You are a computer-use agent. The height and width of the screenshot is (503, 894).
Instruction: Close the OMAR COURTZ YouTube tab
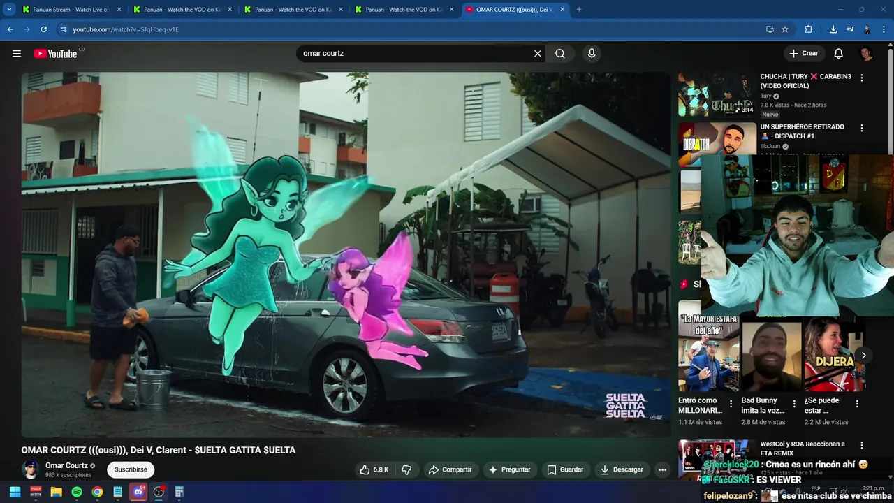coord(563,10)
